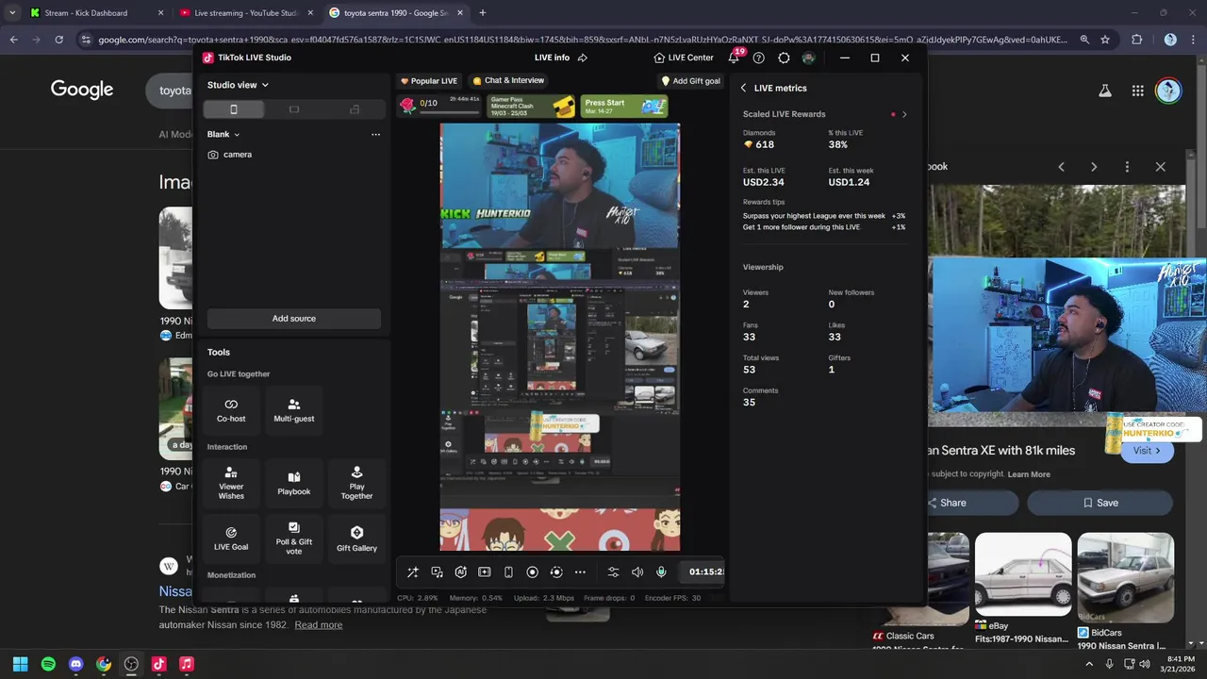The width and height of the screenshot is (1207, 679).
Task: Click Read more Wikipedia link
Action: coord(319,625)
